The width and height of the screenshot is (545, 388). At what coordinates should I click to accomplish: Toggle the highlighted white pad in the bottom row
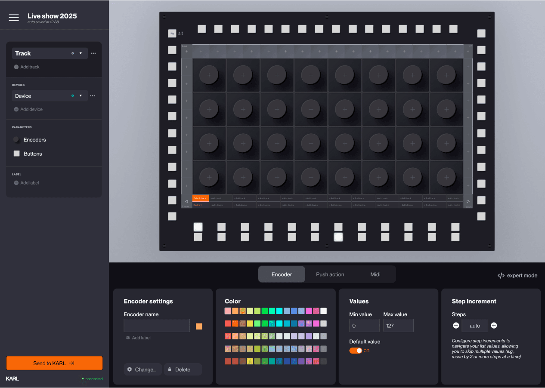coord(338,236)
